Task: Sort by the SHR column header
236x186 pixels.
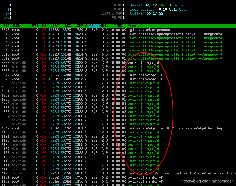Action: pos(80,26)
